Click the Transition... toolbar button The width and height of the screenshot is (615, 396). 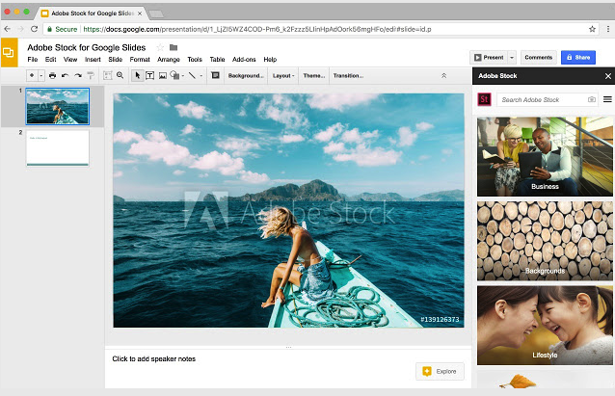(348, 76)
